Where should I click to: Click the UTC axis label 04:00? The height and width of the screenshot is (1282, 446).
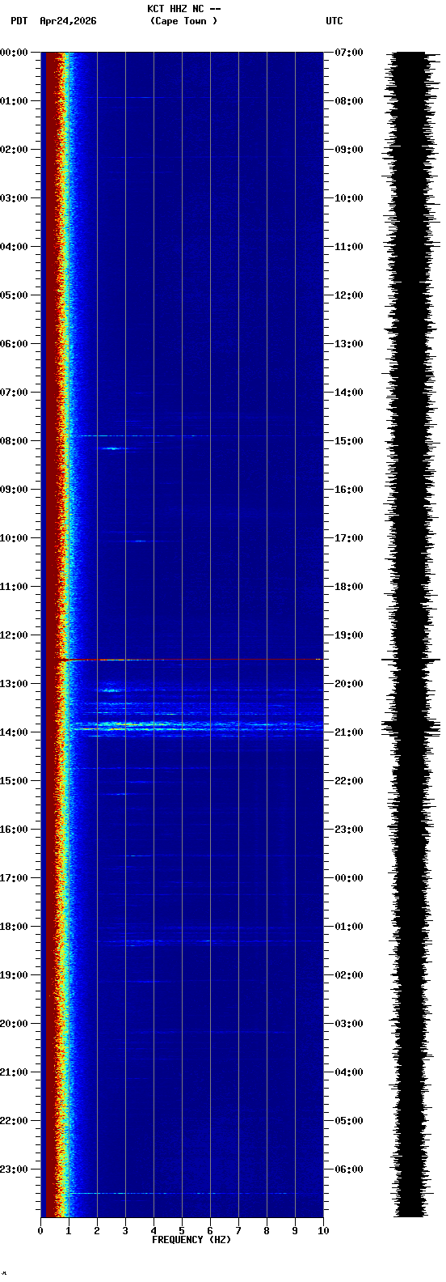(349, 1072)
